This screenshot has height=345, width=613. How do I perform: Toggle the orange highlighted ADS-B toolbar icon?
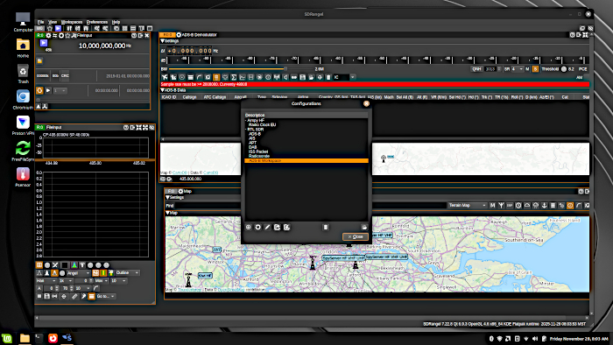tap(216, 77)
